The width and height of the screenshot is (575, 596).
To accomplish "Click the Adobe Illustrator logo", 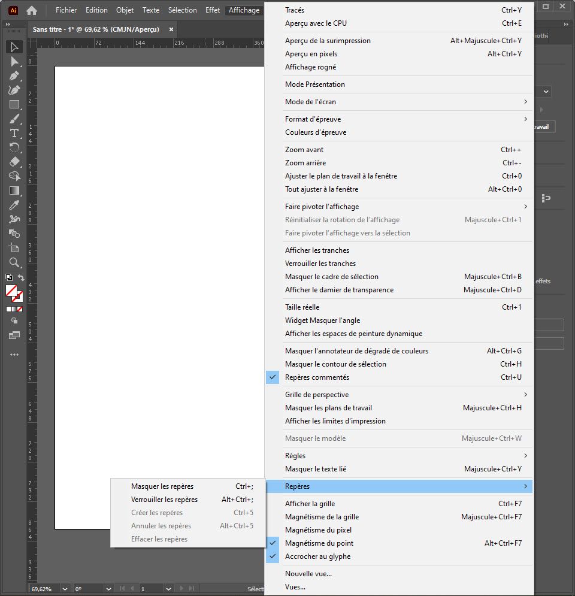I will 13,10.
